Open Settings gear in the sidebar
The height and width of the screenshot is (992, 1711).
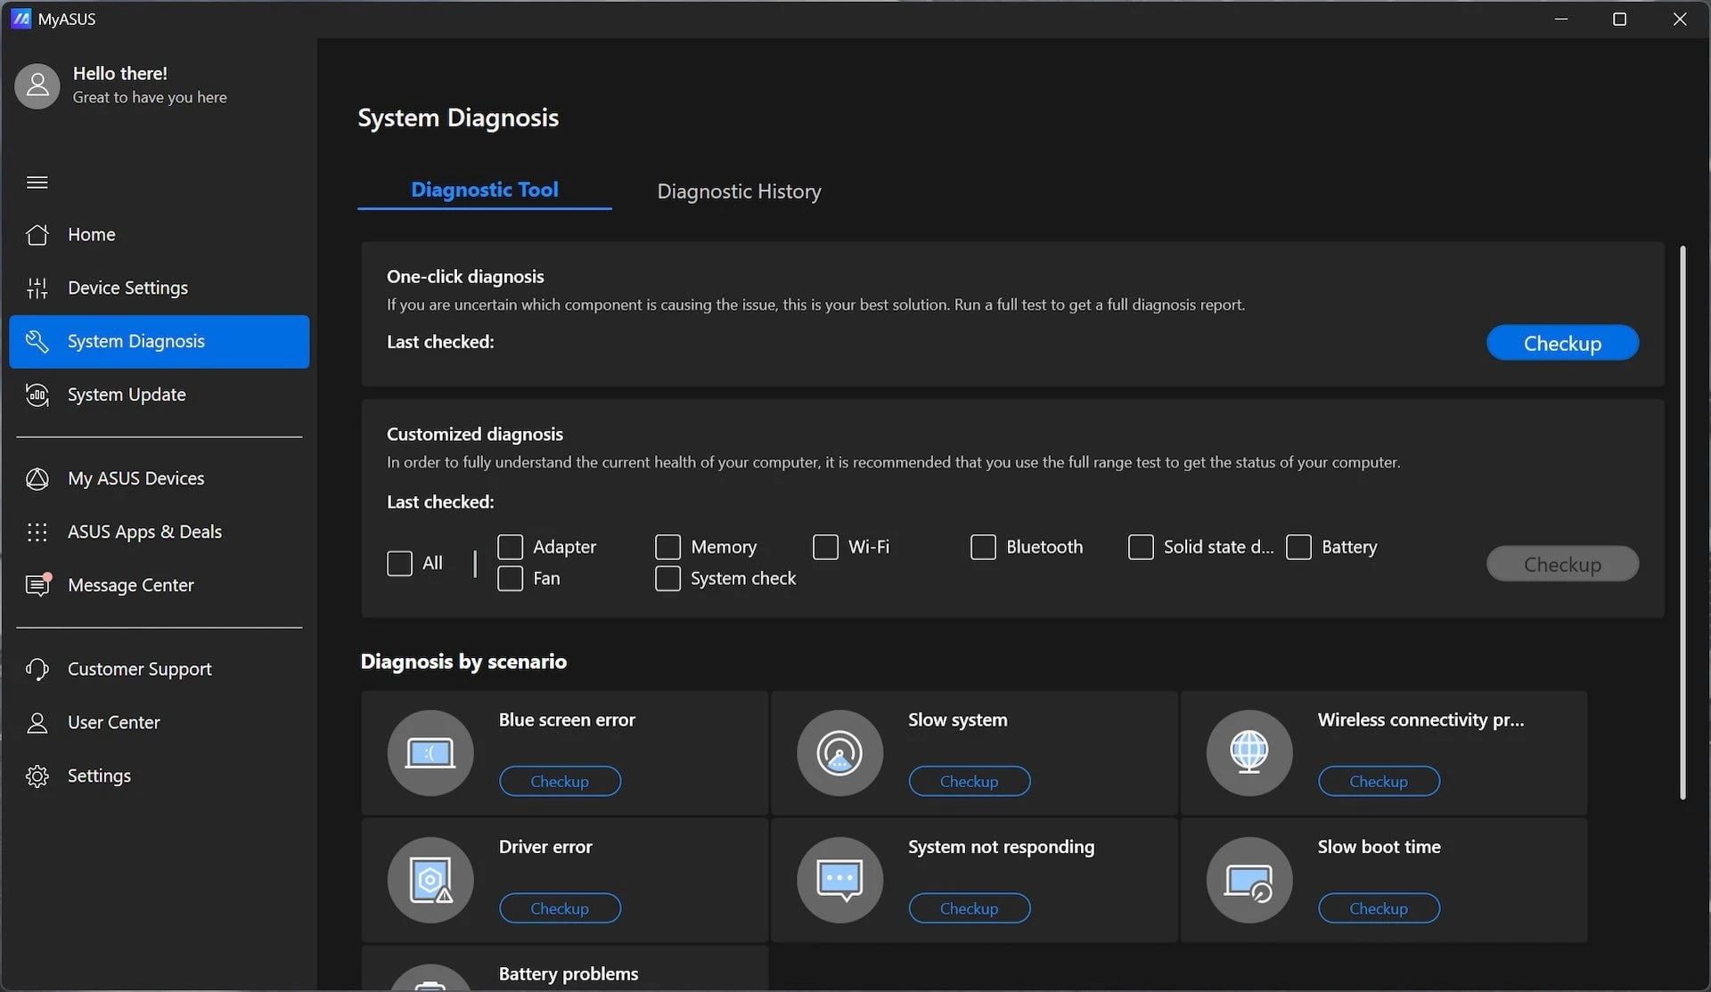click(37, 776)
